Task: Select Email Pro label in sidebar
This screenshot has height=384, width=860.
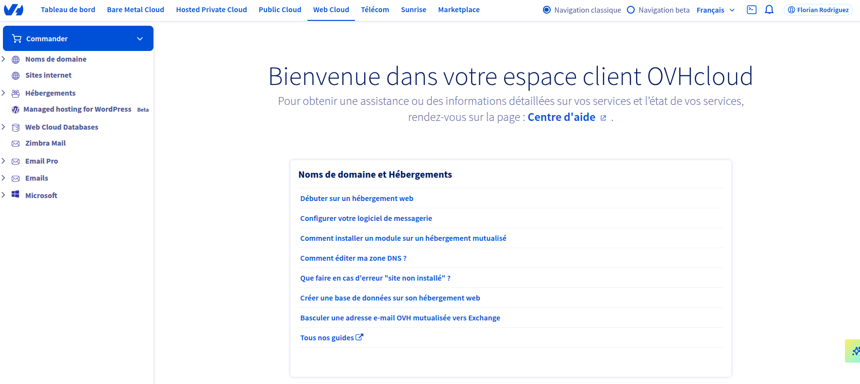Action: click(41, 161)
